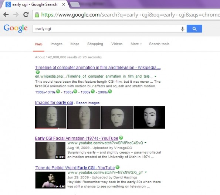Open third image result of tilted face

pos(117,117)
